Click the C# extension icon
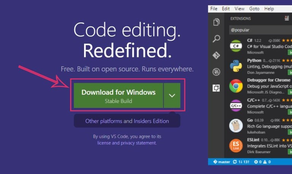The image size is (292, 174). point(236,46)
